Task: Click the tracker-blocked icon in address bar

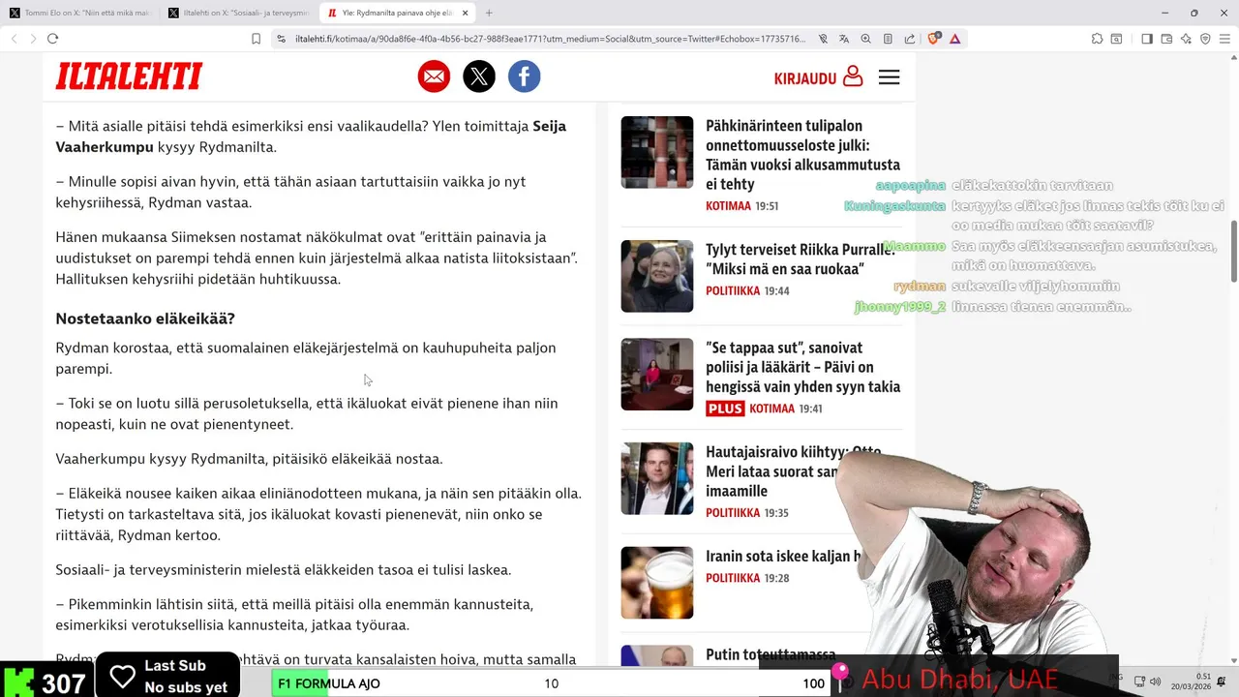Action: click(x=823, y=39)
